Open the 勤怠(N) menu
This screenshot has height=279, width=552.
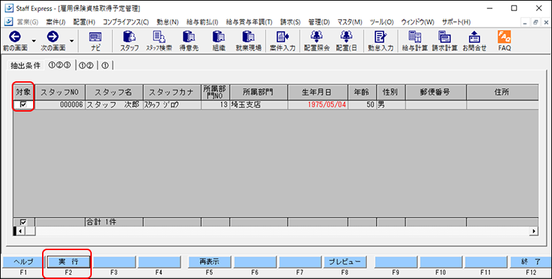point(168,22)
